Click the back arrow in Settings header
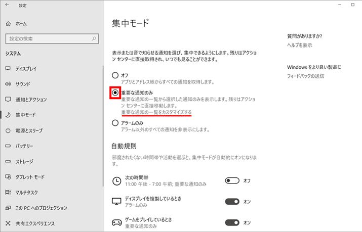The image size is (362, 232). [x=8, y=5]
